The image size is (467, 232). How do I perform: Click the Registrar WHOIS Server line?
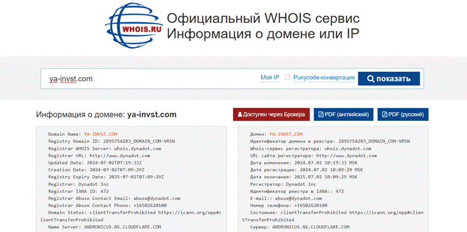pos(105,148)
